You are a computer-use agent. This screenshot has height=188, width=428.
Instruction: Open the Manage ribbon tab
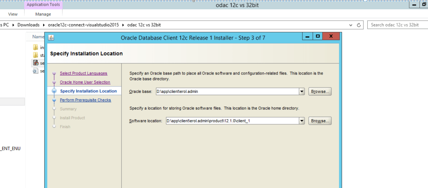tap(43, 14)
